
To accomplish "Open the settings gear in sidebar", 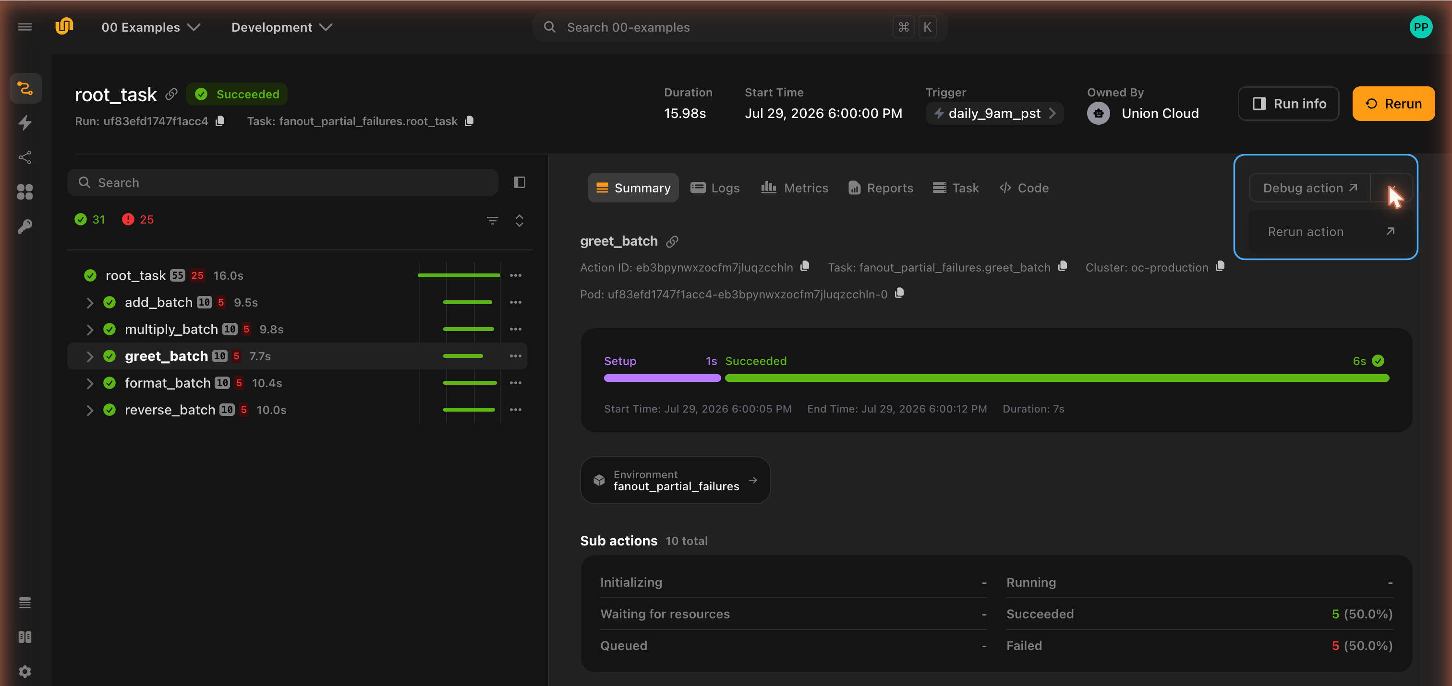I will 25,671.
